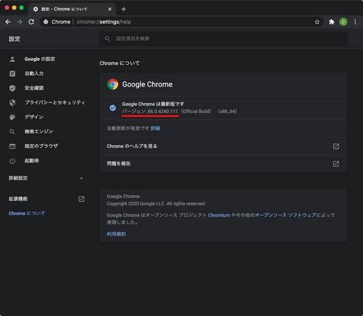The image size is (363, 316).
Task: Click the 'Chrome について' page heading
Action: 119,63
